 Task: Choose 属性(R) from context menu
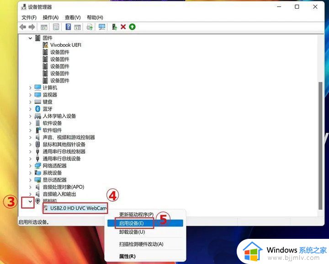(145, 256)
